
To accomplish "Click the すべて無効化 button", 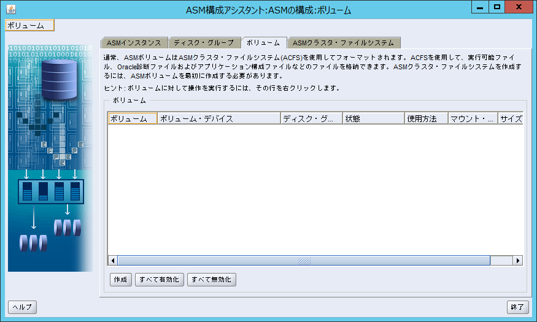I will 211,280.
